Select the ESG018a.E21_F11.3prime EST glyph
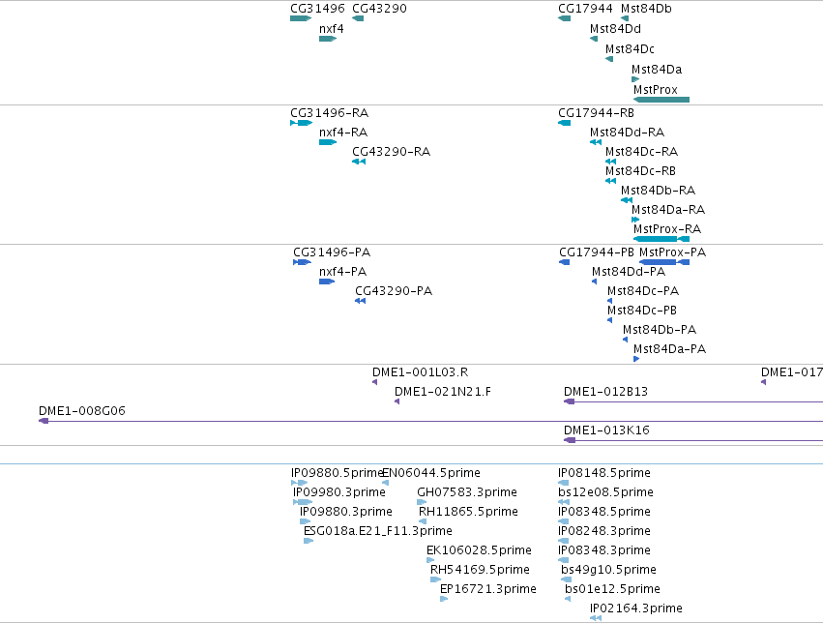The image size is (823, 623). [x=309, y=541]
